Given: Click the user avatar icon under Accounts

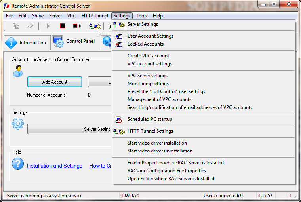Looking at the screenshot, I should click(x=18, y=71).
